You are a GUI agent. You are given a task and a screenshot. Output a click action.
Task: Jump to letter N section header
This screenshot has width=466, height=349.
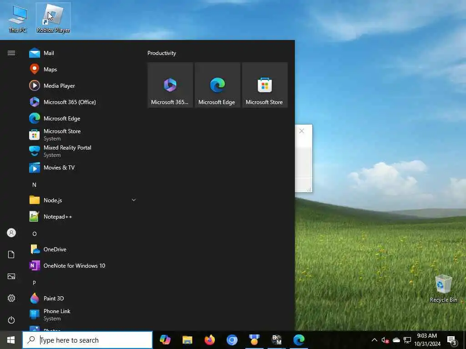[x=34, y=185]
